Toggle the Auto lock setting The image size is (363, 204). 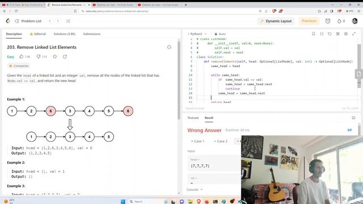[x=220, y=34]
